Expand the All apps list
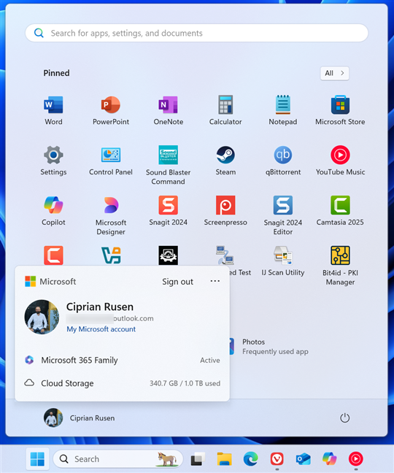 click(334, 73)
